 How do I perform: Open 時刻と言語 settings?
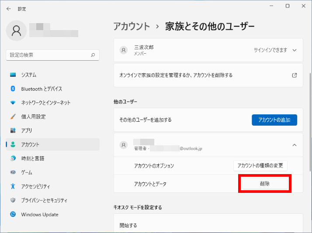click(53, 158)
